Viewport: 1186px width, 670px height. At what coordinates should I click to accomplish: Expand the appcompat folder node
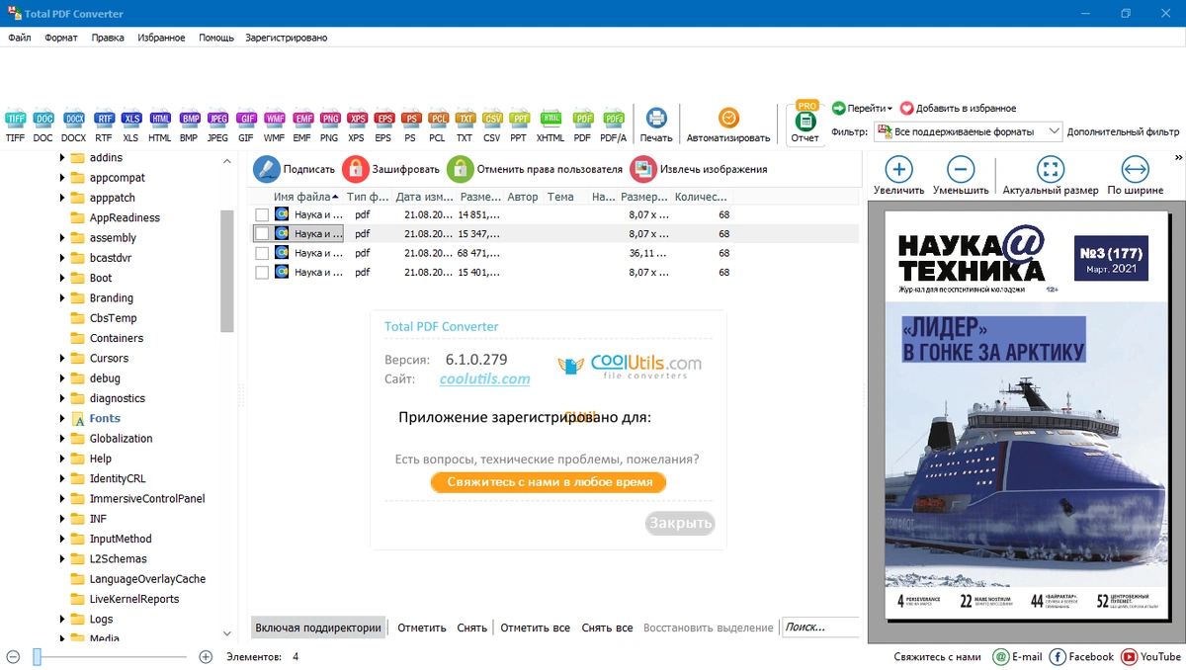point(62,178)
